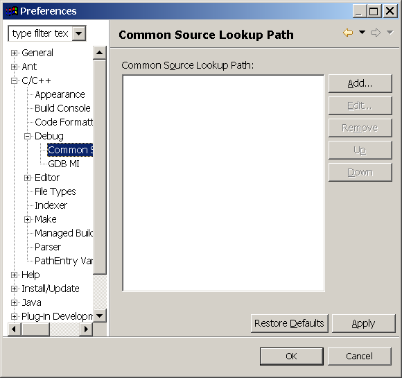The width and height of the screenshot is (402, 378).
Task: Minimize the Preferences window
Action: (359, 11)
